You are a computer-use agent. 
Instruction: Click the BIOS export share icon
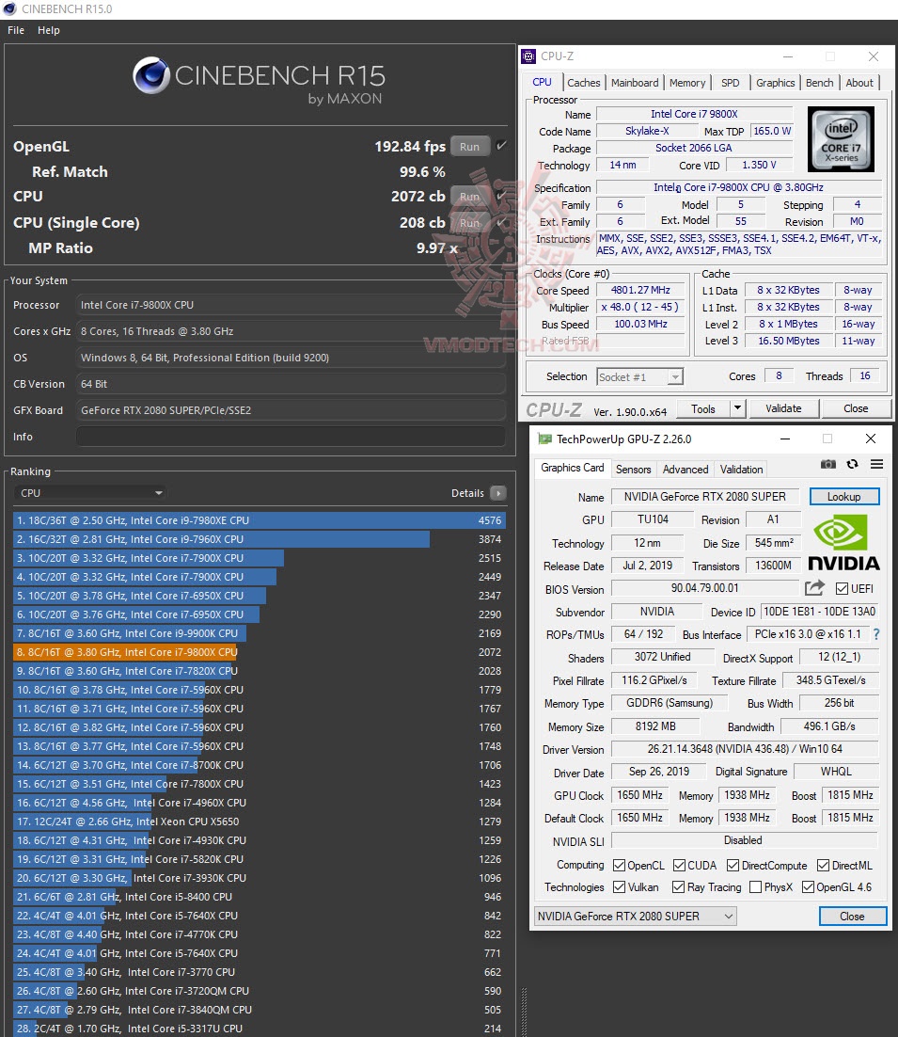click(x=814, y=587)
